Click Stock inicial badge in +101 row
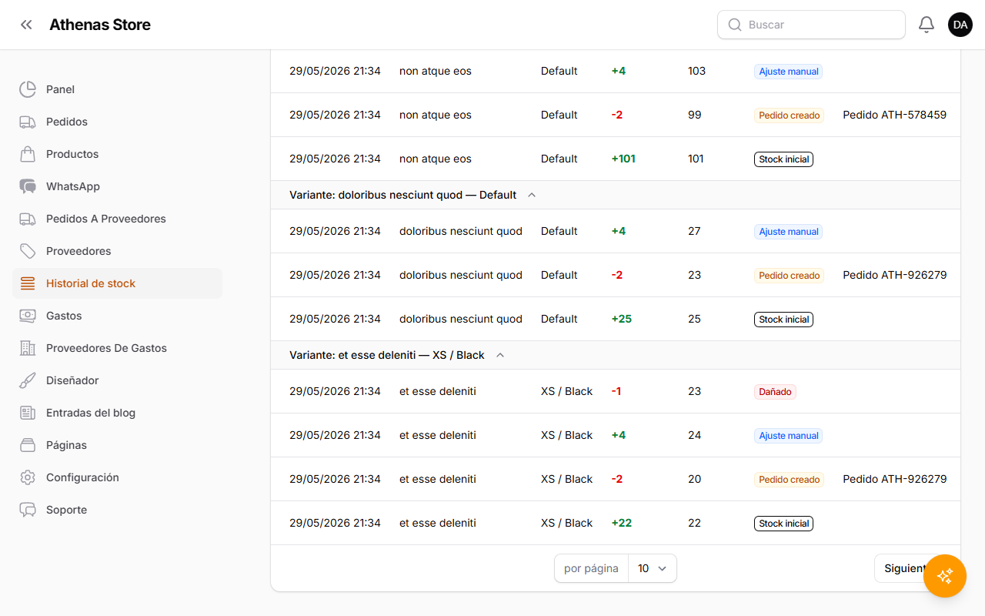The width and height of the screenshot is (985, 616). [783, 159]
